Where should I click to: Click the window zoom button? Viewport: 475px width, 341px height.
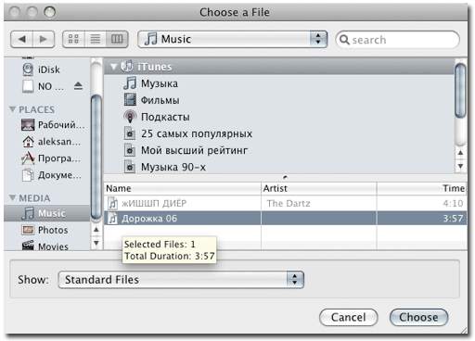(49, 12)
